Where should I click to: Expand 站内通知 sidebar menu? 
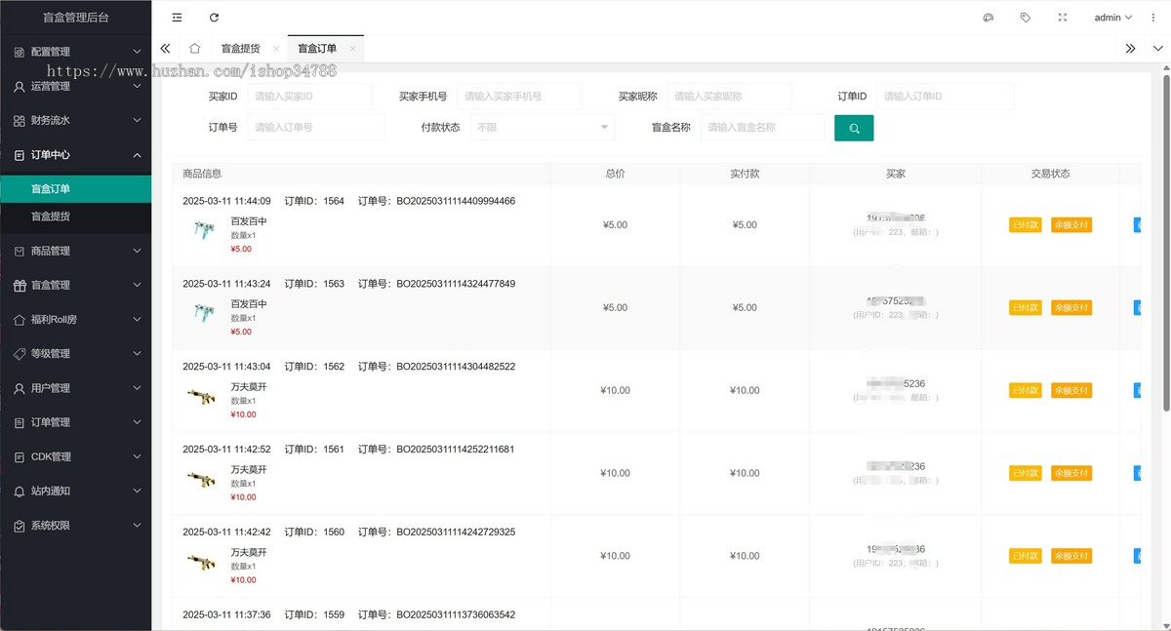[x=76, y=491]
